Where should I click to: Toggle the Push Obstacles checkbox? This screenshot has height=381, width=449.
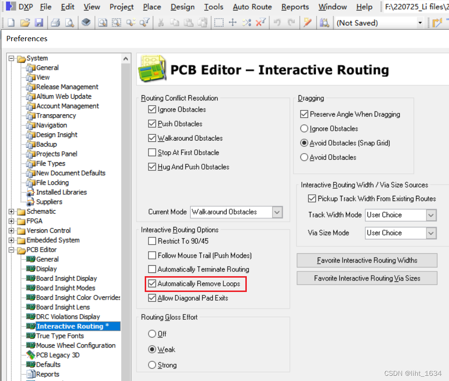tap(152, 123)
